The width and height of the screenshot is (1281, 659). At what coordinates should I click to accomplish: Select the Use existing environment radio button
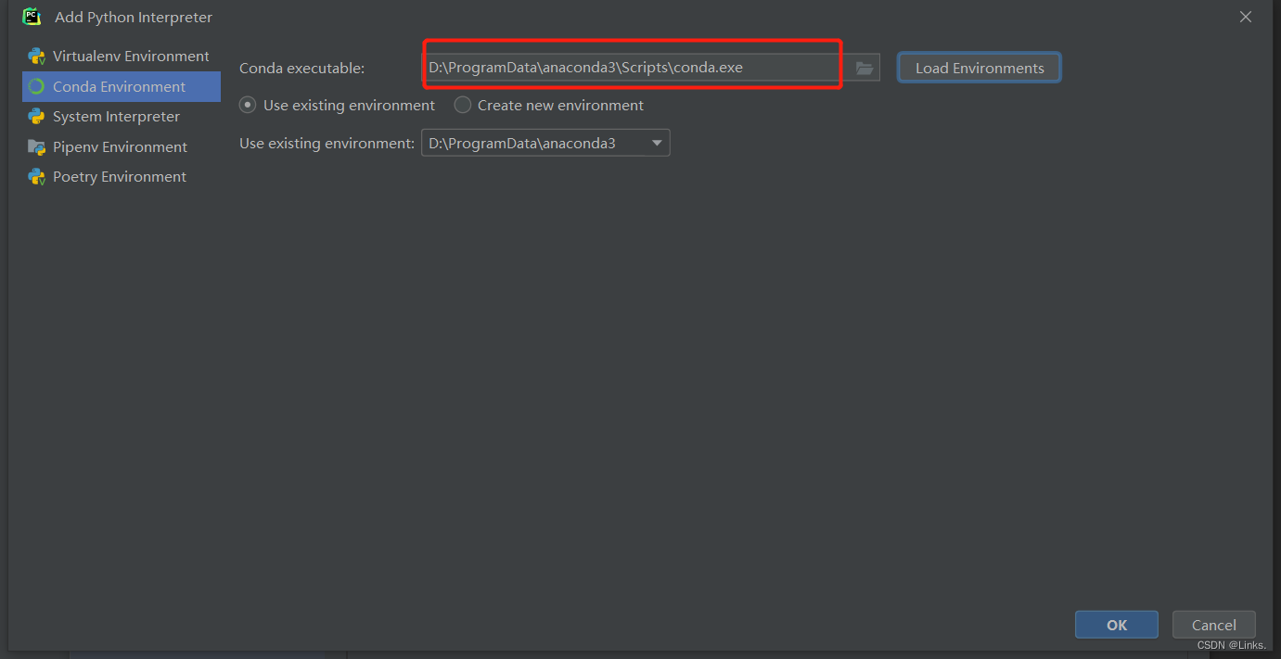pos(248,105)
